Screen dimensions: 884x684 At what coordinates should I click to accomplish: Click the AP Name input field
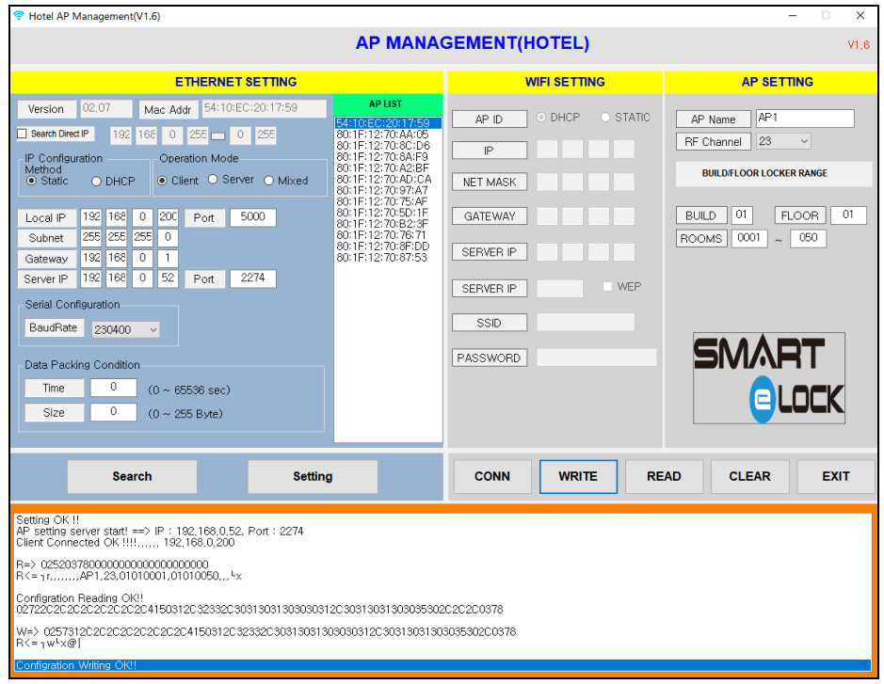click(806, 119)
